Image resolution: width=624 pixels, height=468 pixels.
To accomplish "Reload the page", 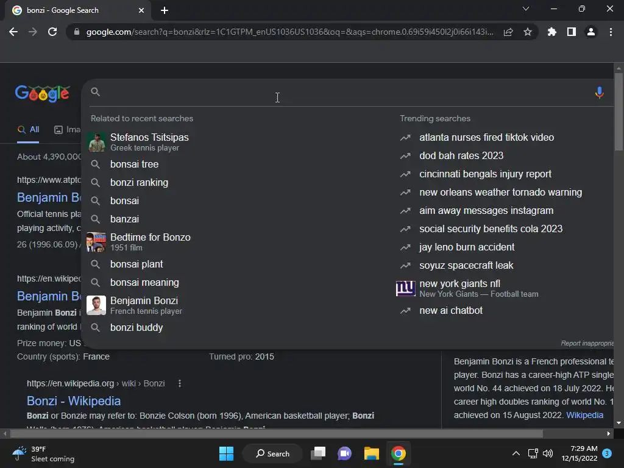I will [x=52, y=32].
